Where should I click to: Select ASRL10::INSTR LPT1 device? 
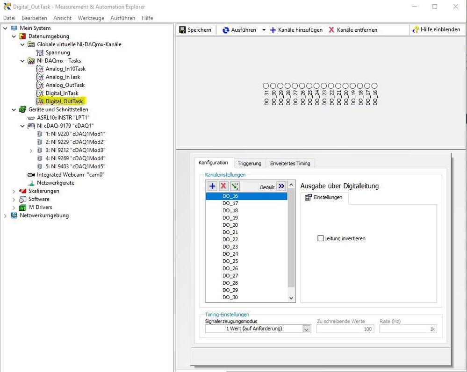tap(63, 118)
